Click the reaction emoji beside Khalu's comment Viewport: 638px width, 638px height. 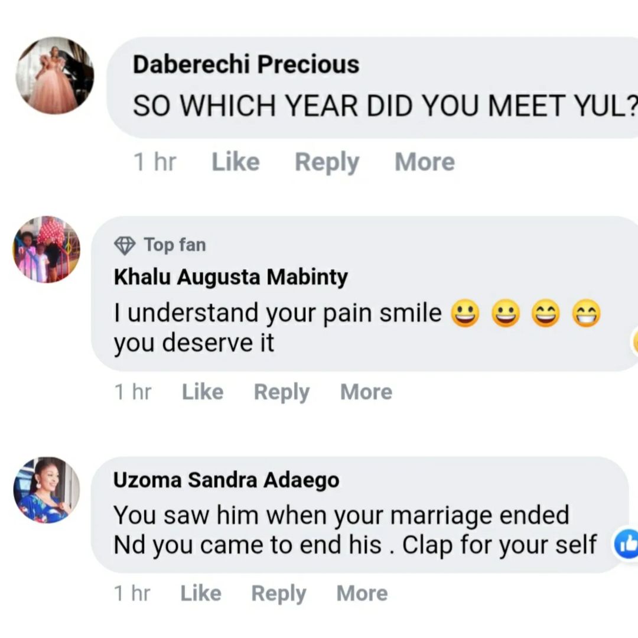pos(634,343)
